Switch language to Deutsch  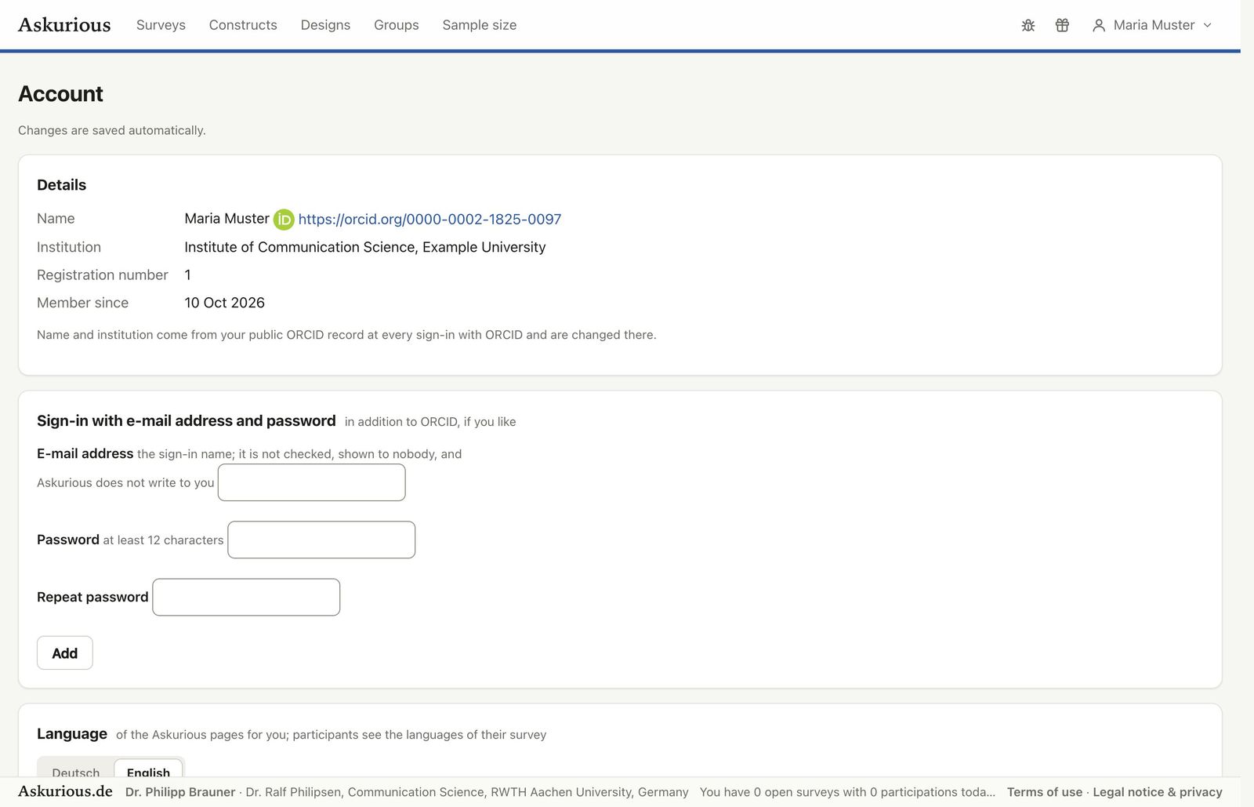pos(76,772)
